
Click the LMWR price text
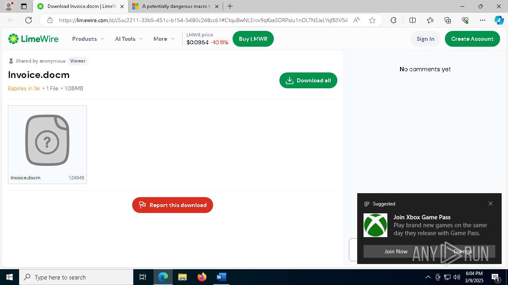click(200, 35)
